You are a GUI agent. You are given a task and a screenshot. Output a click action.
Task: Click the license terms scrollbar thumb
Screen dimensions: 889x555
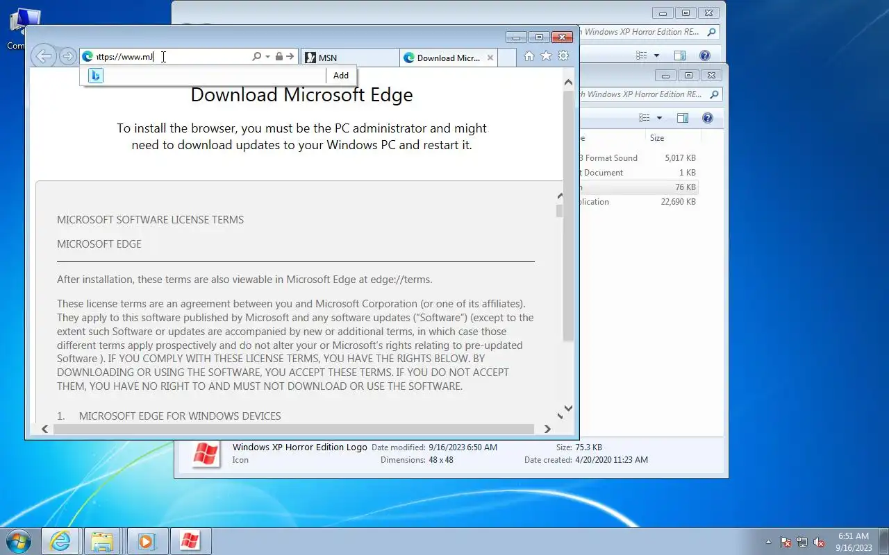click(559, 210)
